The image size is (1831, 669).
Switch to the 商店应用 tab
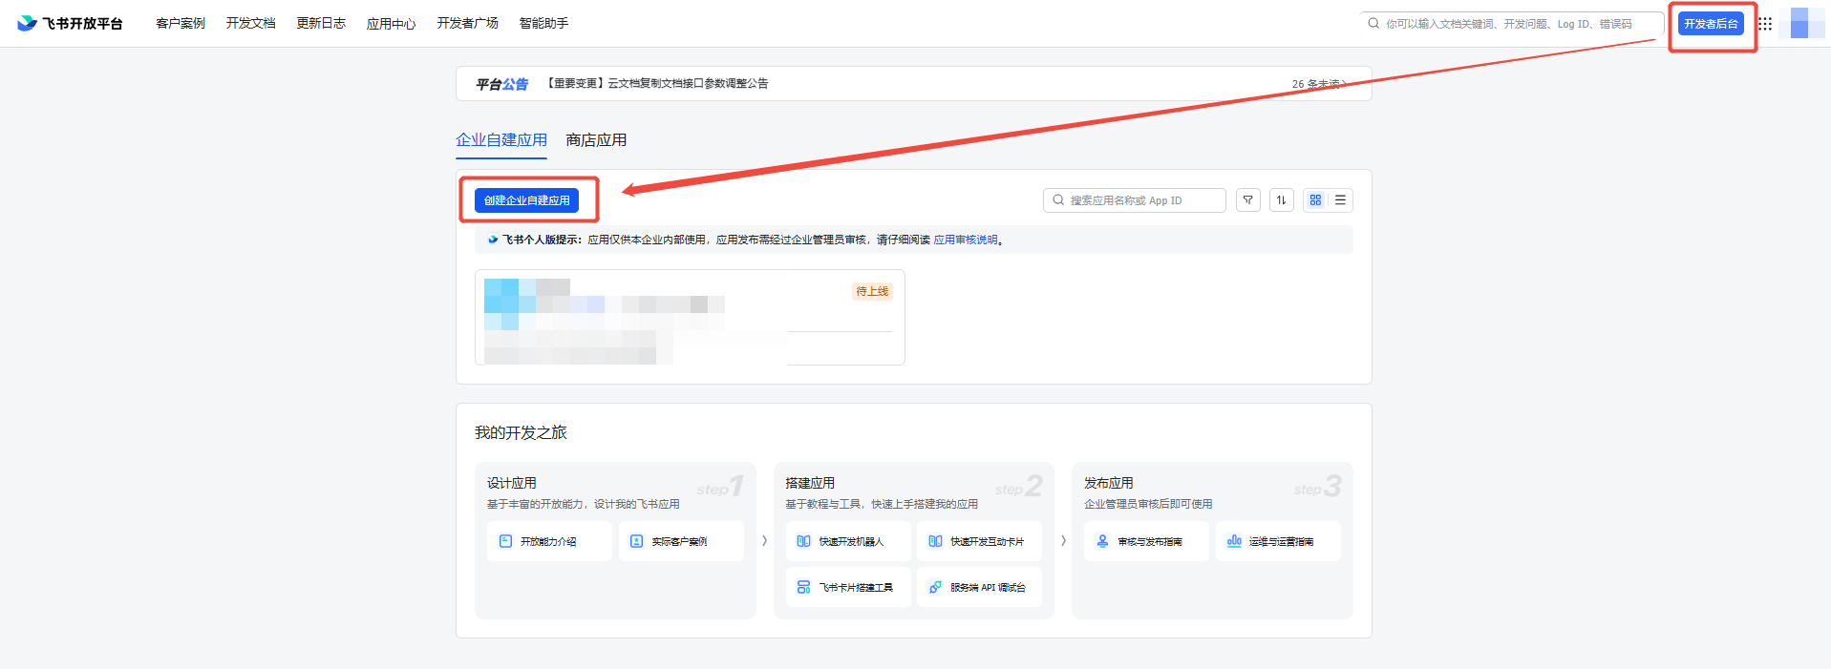point(596,140)
